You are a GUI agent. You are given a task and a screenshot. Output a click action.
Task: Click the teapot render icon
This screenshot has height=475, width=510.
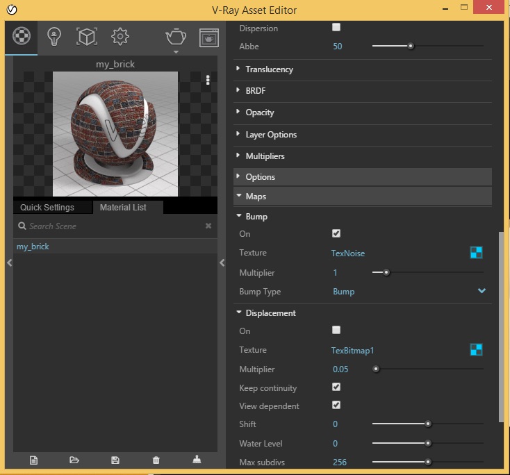pos(176,37)
